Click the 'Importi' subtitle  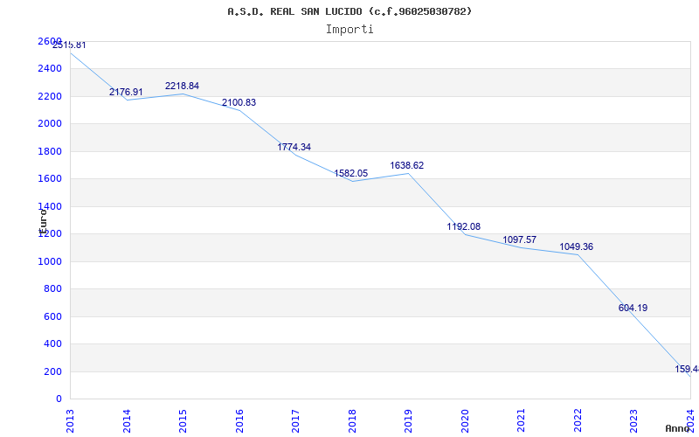[349, 30]
